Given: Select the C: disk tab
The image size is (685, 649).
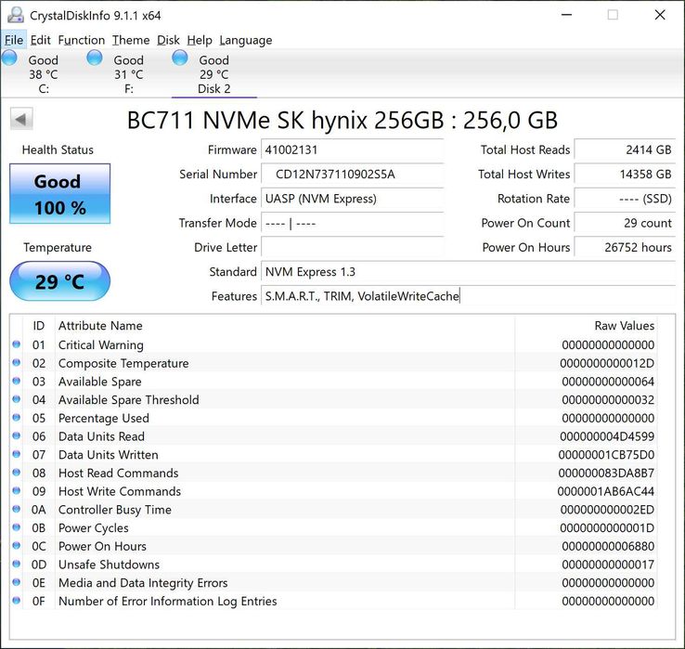Looking at the screenshot, I should click(x=43, y=73).
